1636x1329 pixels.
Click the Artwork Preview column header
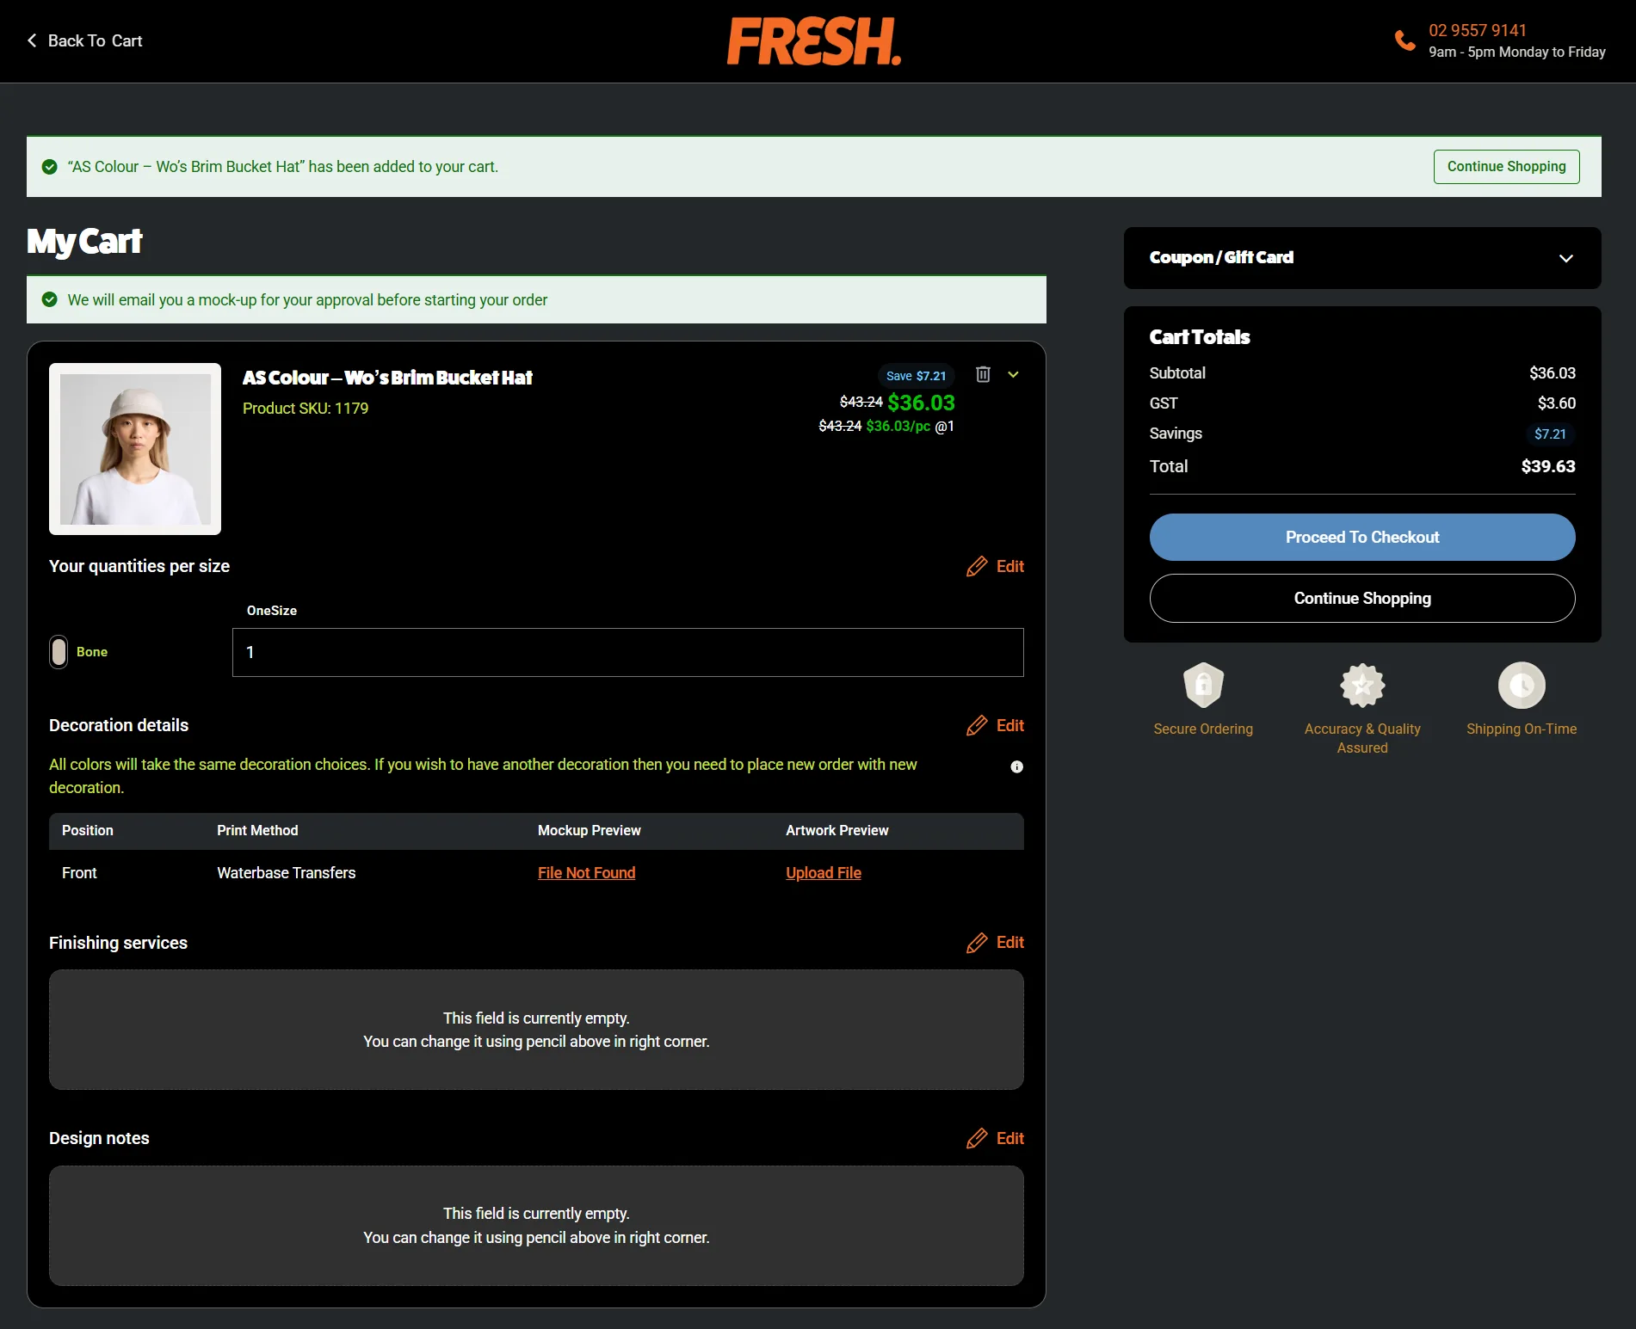coord(837,830)
